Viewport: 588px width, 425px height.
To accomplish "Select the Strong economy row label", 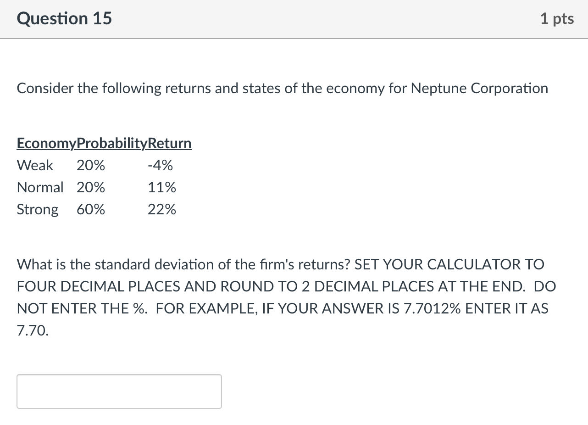I will [38, 210].
